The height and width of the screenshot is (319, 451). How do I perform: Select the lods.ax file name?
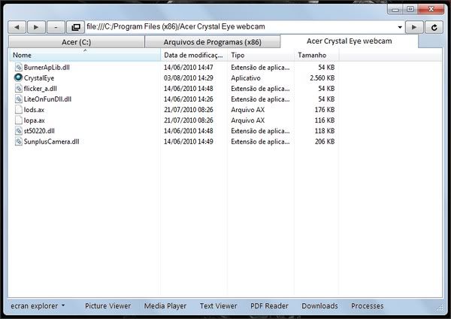coord(34,110)
